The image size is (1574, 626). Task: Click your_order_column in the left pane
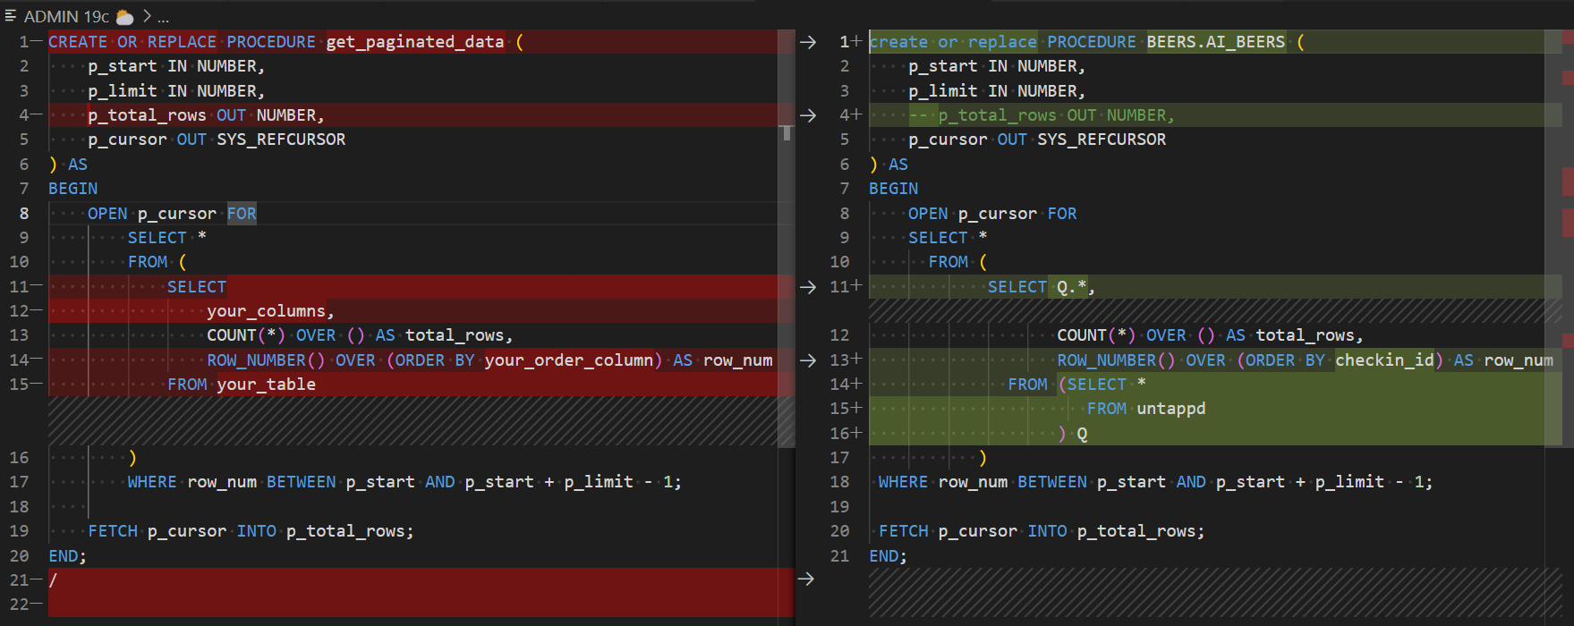pos(568,360)
